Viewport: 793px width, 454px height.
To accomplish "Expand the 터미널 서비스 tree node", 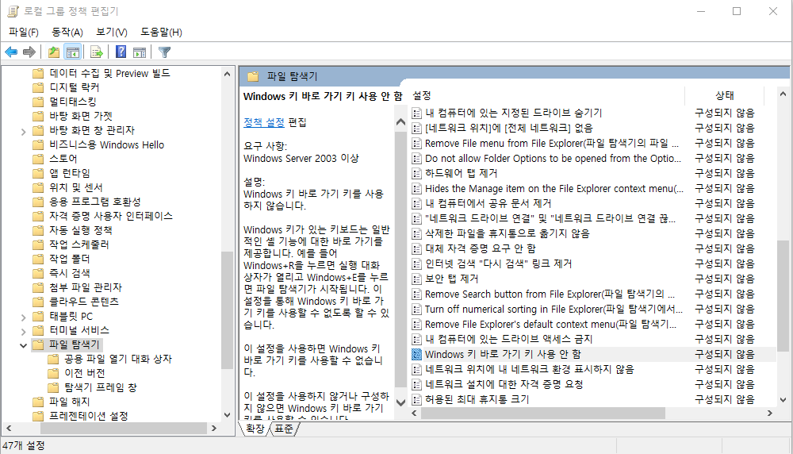I will [23, 332].
